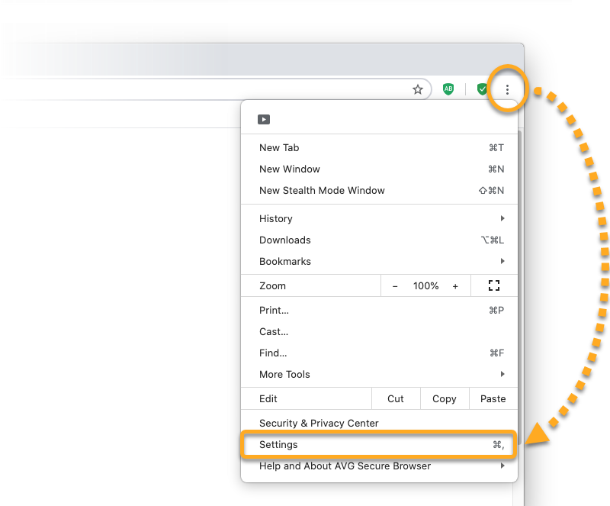610x506 pixels.
Task: Click the three-dot browser menu icon
Action: point(507,89)
